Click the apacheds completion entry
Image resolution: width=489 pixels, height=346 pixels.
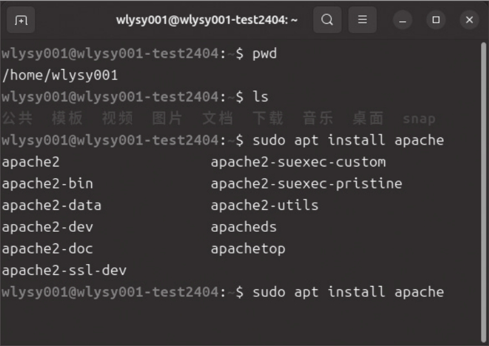click(x=244, y=227)
